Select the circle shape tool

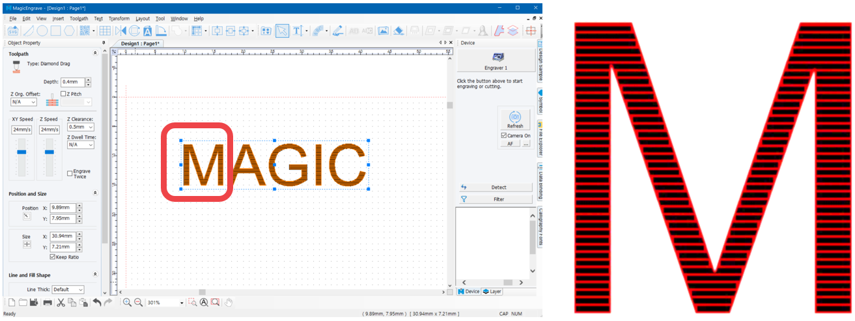[x=42, y=31]
